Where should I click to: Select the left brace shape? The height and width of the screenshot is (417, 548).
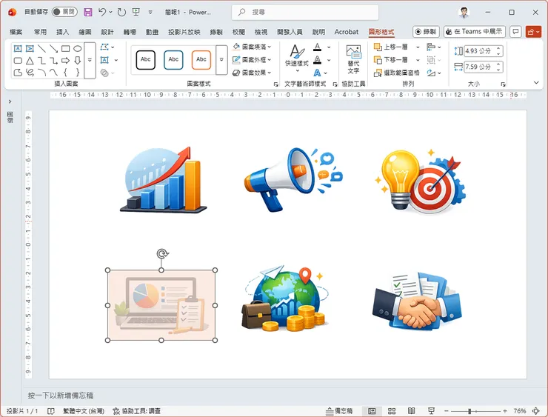tap(65, 73)
